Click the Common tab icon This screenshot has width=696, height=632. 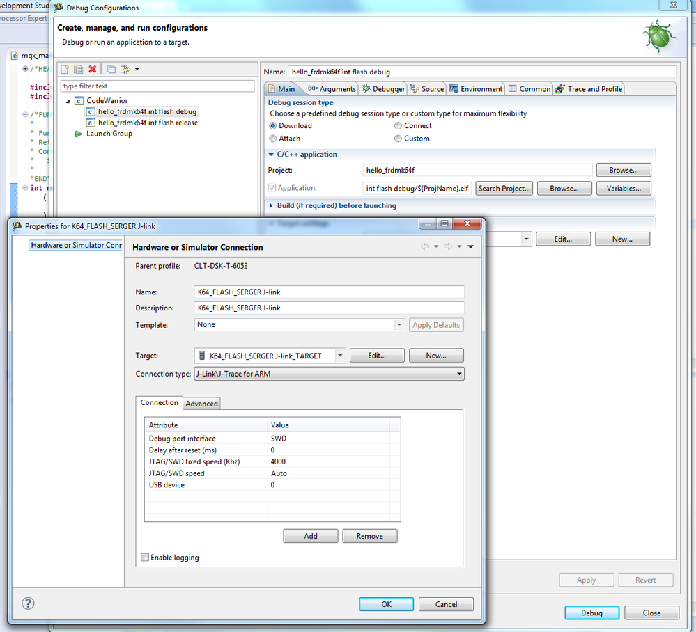[513, 88]
